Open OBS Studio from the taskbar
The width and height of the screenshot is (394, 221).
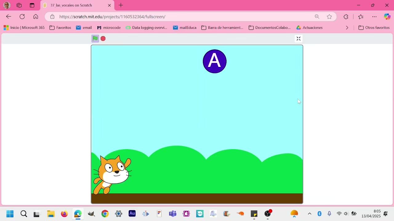(x=268, y=214)
